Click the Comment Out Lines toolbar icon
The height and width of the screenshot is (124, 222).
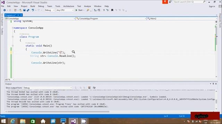click(104, 10)
